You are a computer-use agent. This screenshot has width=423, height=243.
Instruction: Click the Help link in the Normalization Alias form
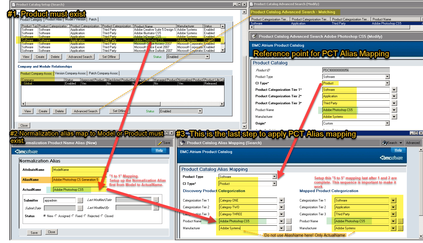pos(159,150)
